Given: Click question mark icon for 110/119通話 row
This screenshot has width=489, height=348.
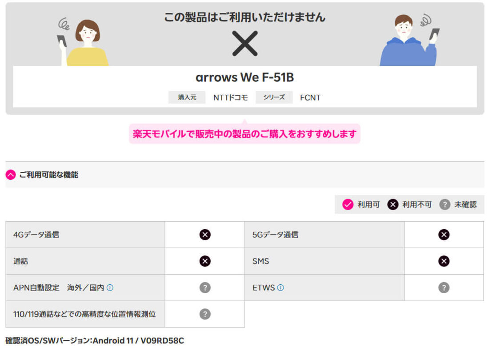Looking at the screenshot, I should coord(205,314).
